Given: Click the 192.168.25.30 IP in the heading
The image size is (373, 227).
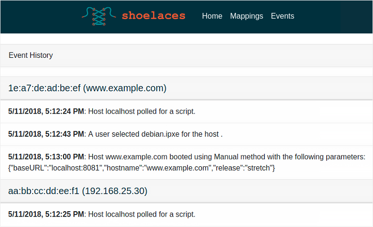Looking at the screenshot, I should pos(114,191).
